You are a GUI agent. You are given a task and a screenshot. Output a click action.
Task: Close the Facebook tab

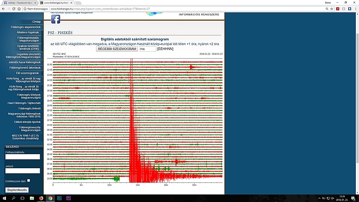(x=35, y=3)
